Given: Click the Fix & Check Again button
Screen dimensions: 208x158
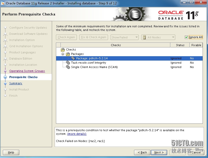Looking at the screenshot, I should [x=94, y=37].
